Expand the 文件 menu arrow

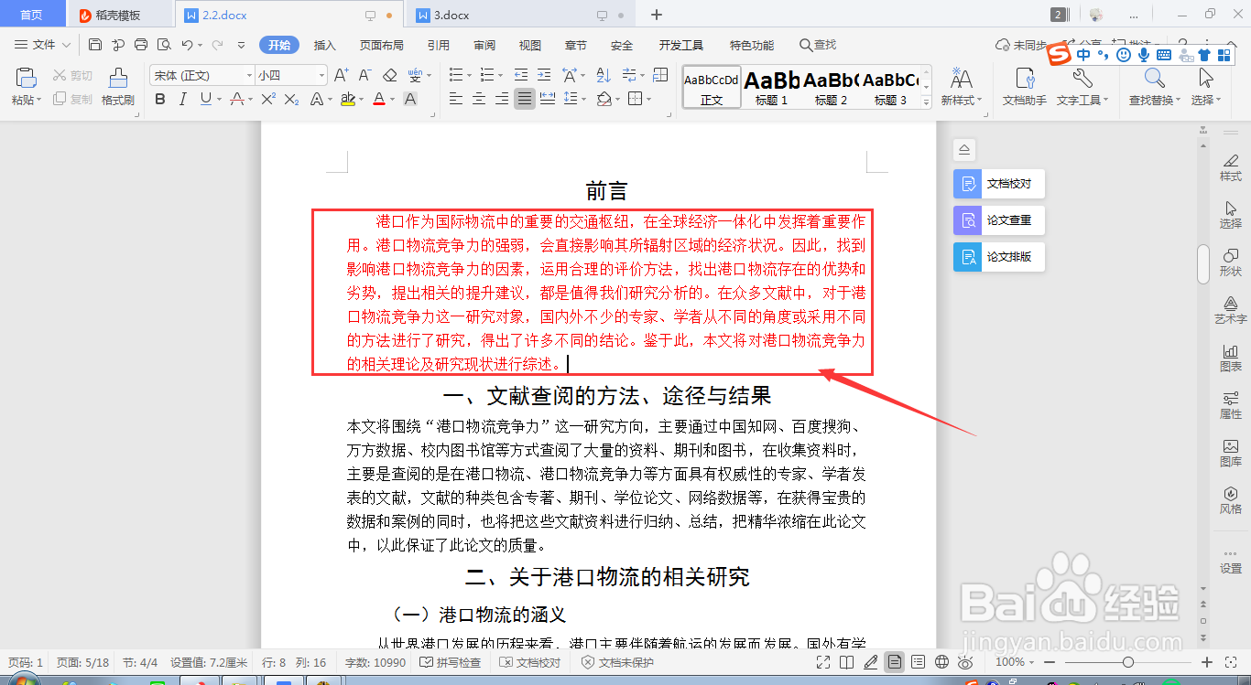pos(65,45)
